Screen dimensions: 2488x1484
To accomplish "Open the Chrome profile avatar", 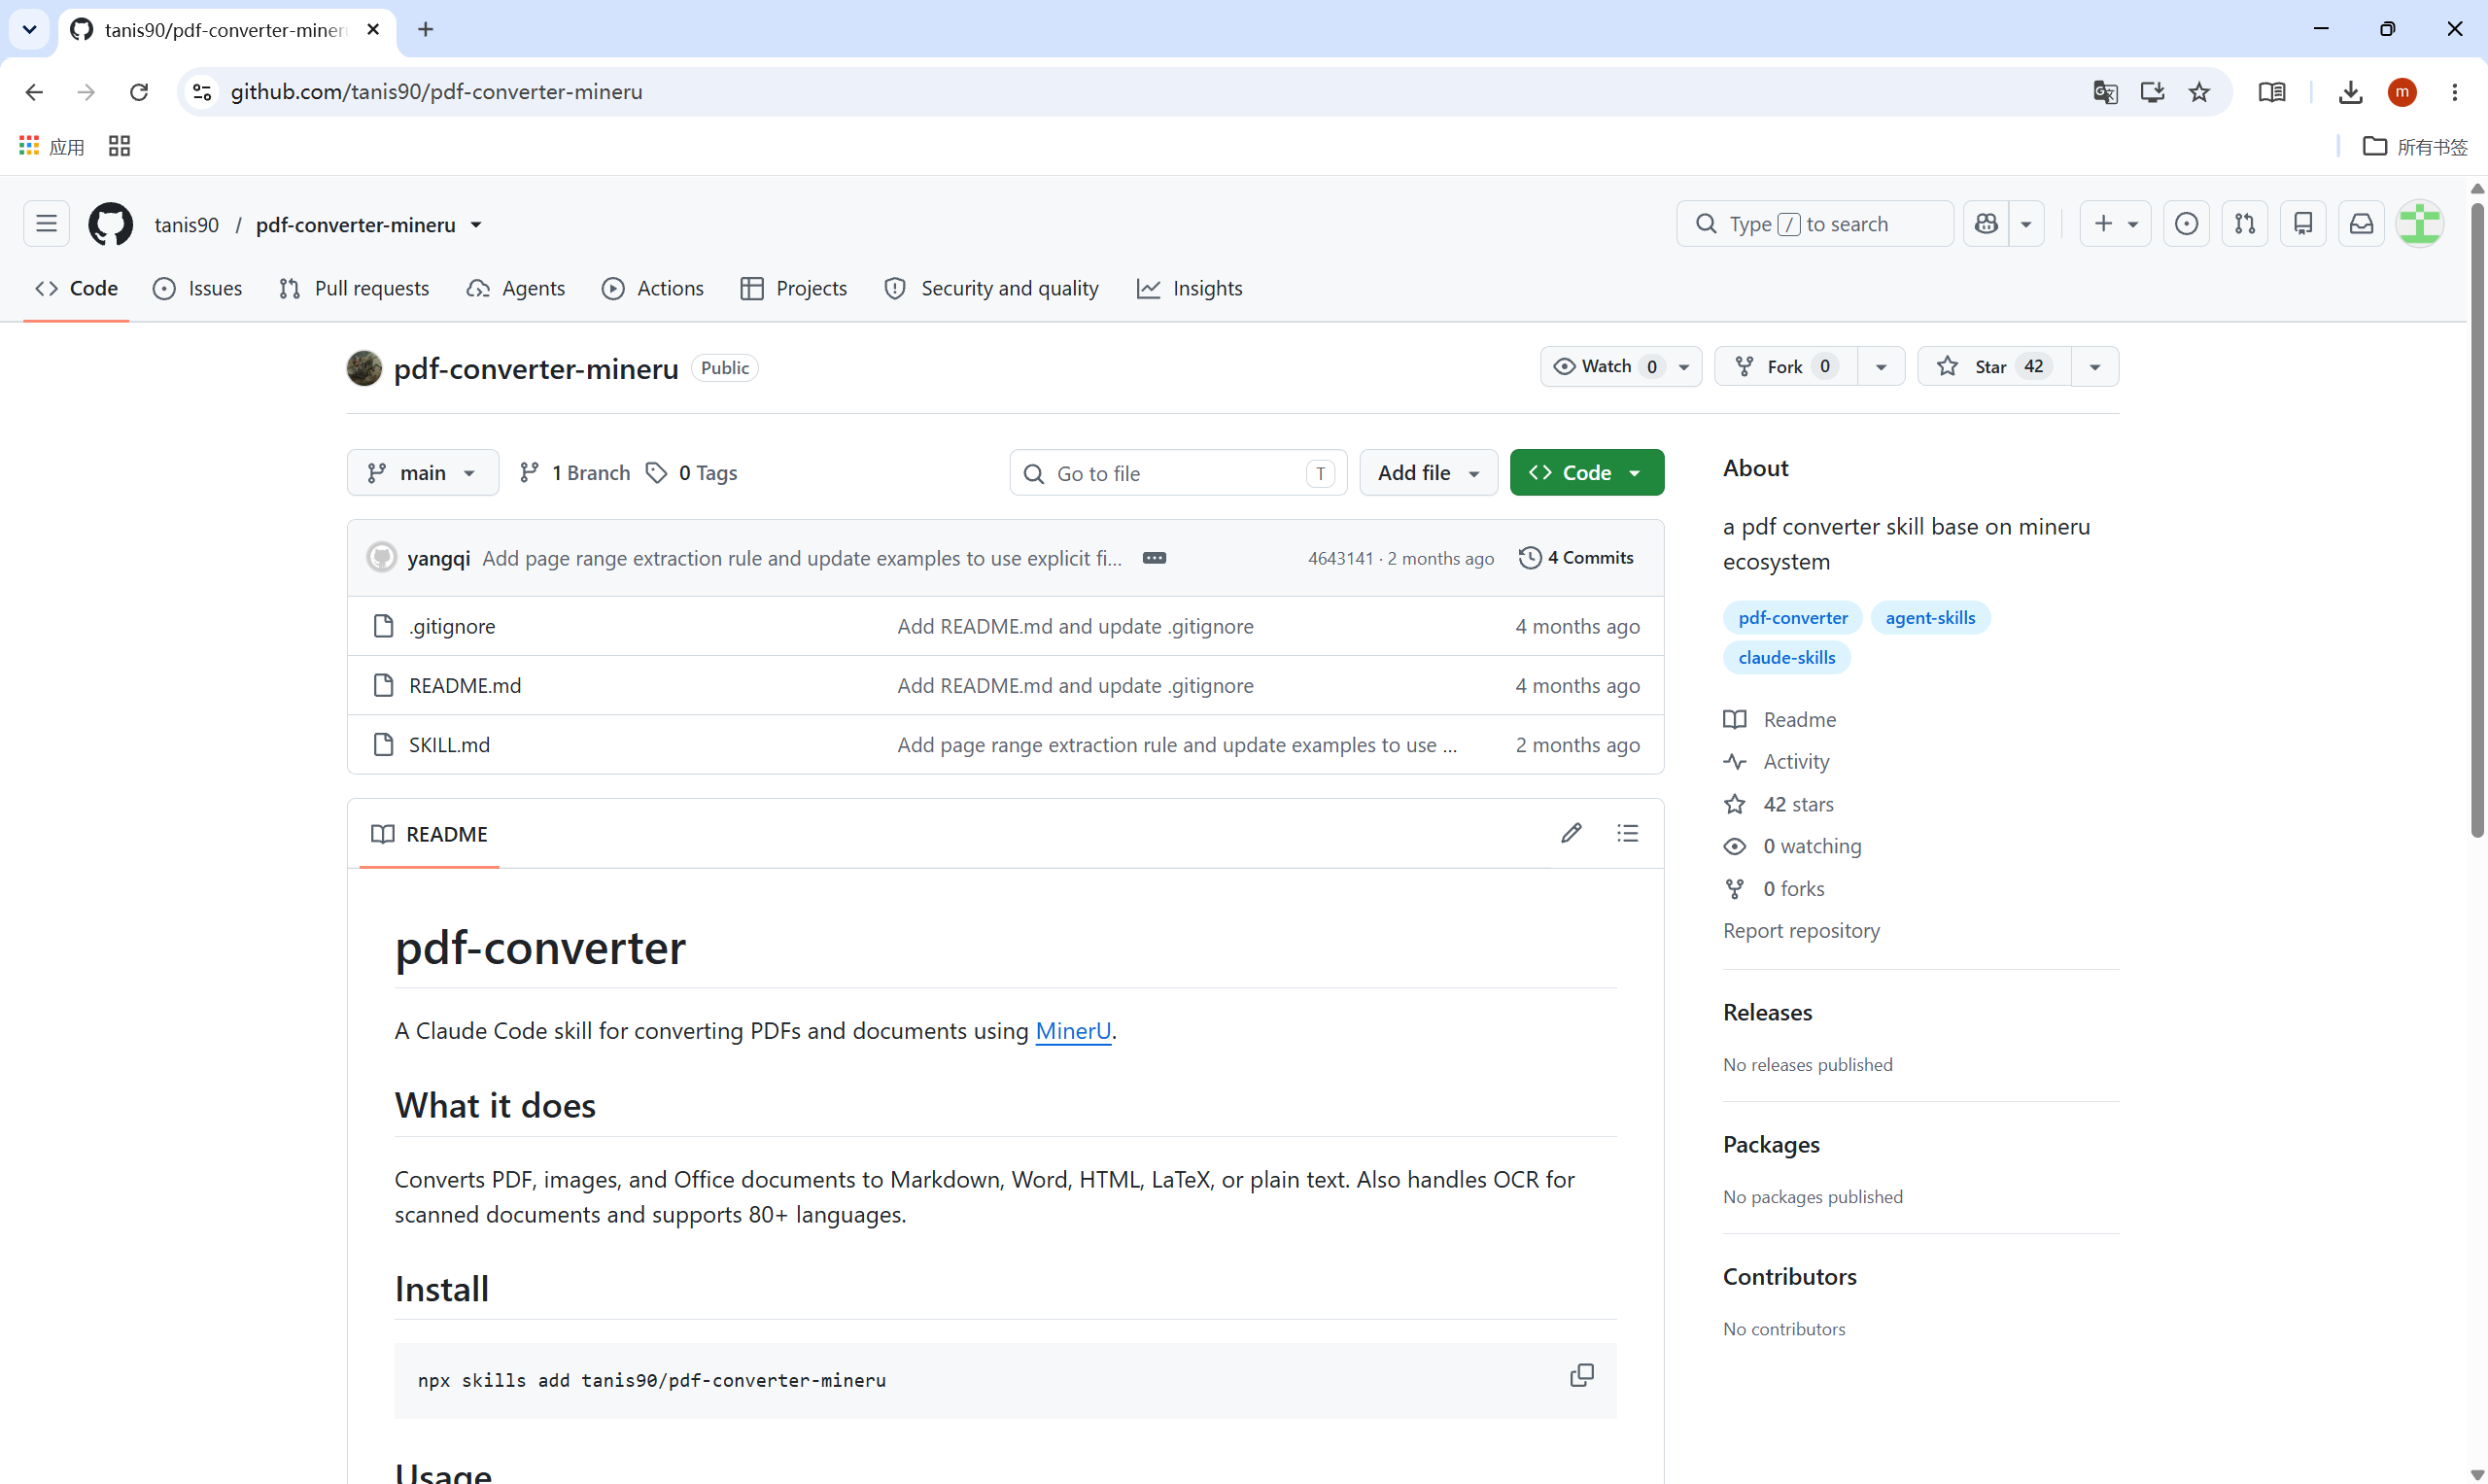I will point(2402,92).
